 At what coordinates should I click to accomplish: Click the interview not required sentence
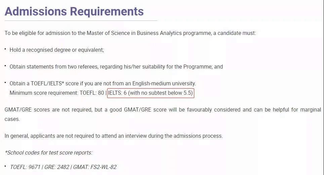click(114, 136)
